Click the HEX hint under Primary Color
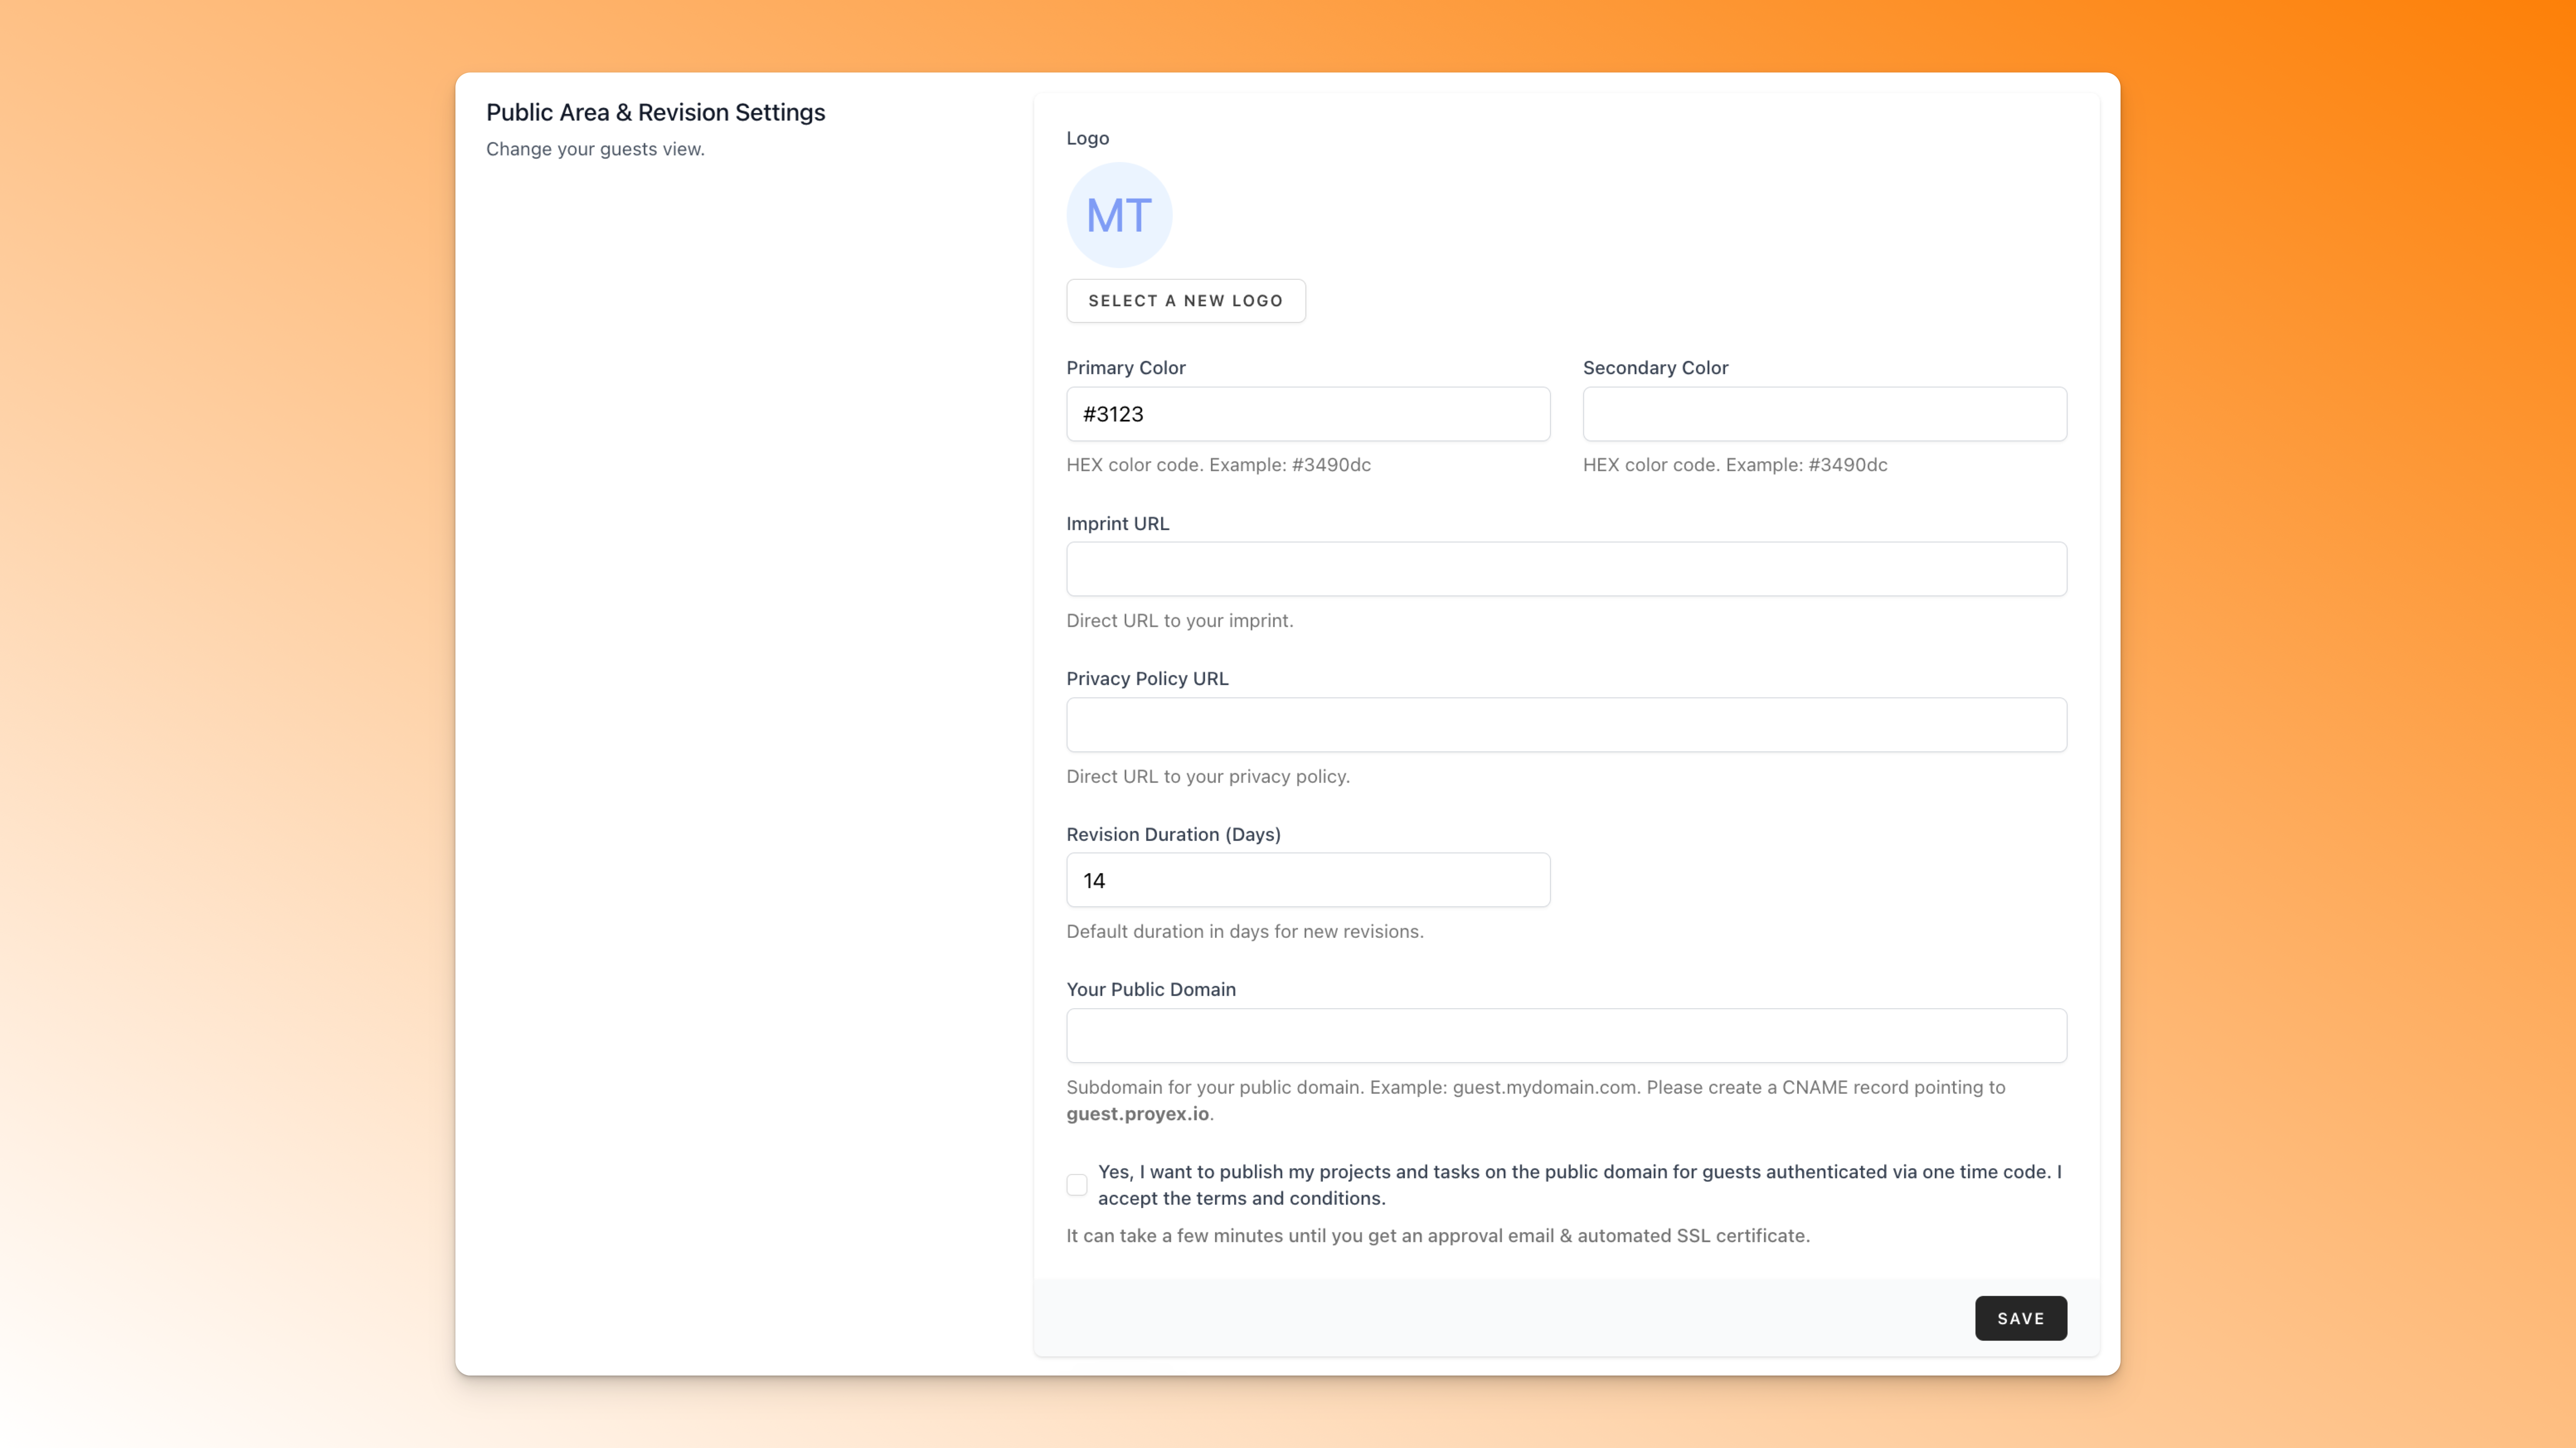 [1219, 465]
